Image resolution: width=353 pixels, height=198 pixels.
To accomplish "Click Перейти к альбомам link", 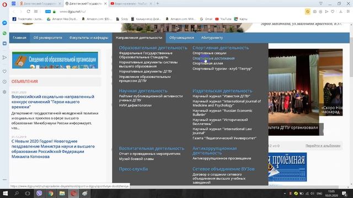I will [x=323, y=146].
